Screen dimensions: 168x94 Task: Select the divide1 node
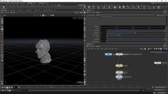click(x=119, y=66)
